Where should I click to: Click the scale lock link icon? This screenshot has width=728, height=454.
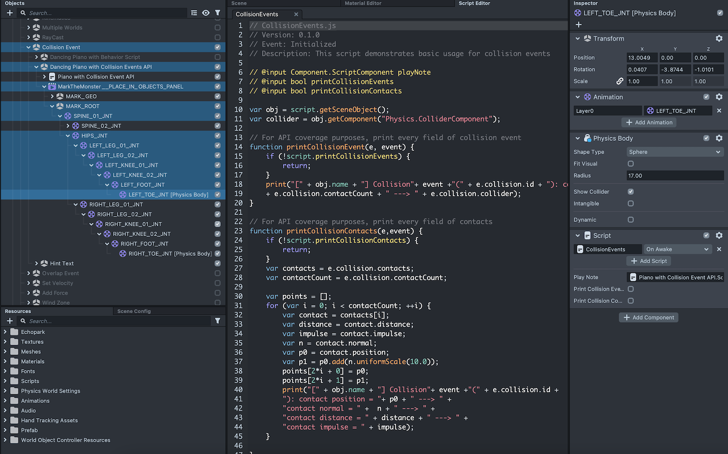(620, 81)
